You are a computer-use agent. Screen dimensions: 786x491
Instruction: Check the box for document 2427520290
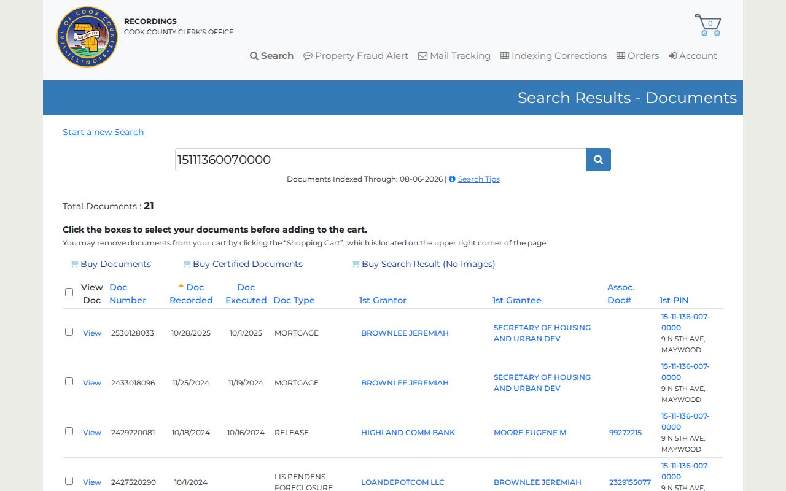coord(69,481)
